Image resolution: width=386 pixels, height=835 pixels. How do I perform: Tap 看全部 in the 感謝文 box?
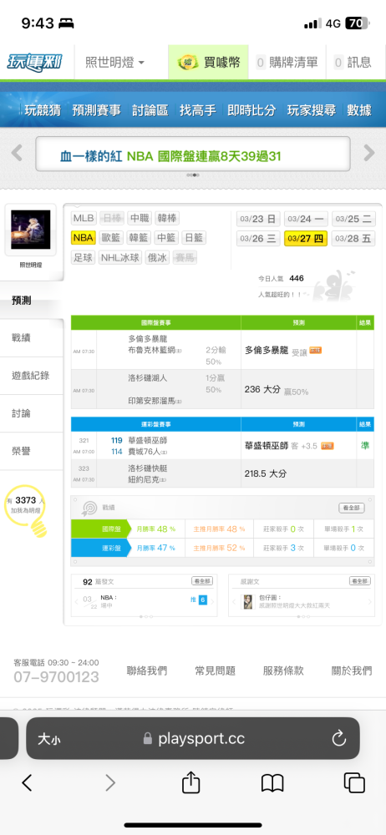(360, 581)
